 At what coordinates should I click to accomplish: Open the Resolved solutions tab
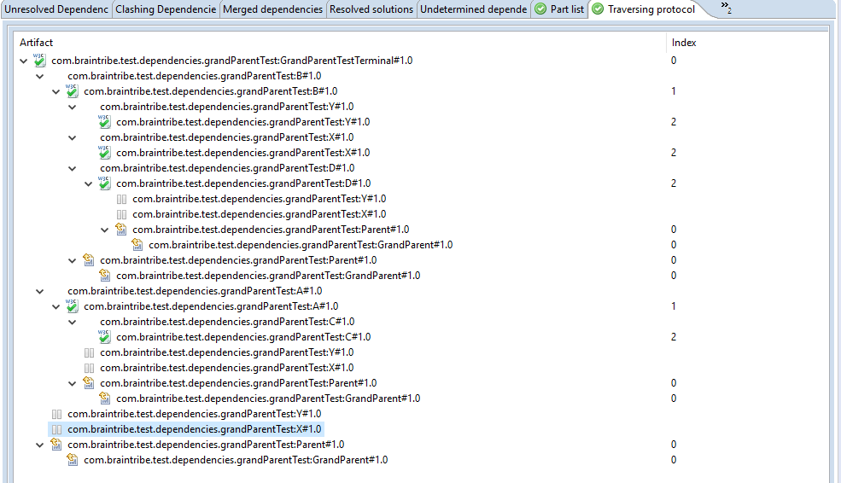pos(371,9)
